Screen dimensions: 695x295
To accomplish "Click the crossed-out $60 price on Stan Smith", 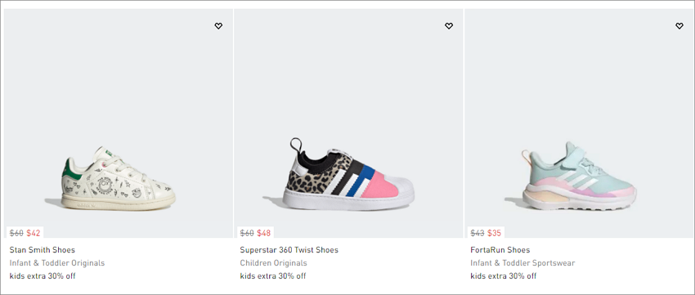I will (16, 233).
